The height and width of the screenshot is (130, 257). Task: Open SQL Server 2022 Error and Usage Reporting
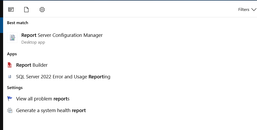(x=63, y=77)
